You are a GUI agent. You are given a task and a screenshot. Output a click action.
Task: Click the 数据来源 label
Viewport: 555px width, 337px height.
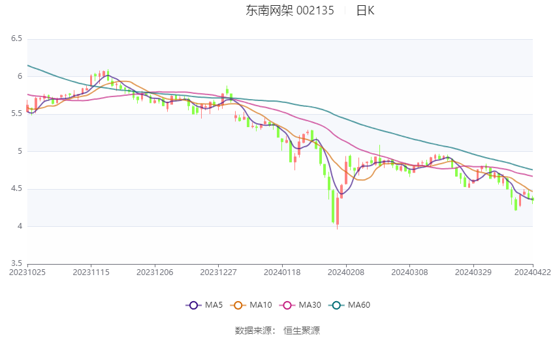255,330
